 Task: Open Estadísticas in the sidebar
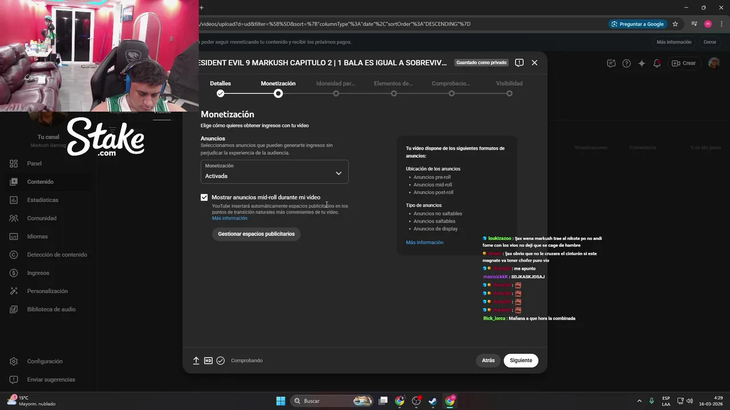43,200
